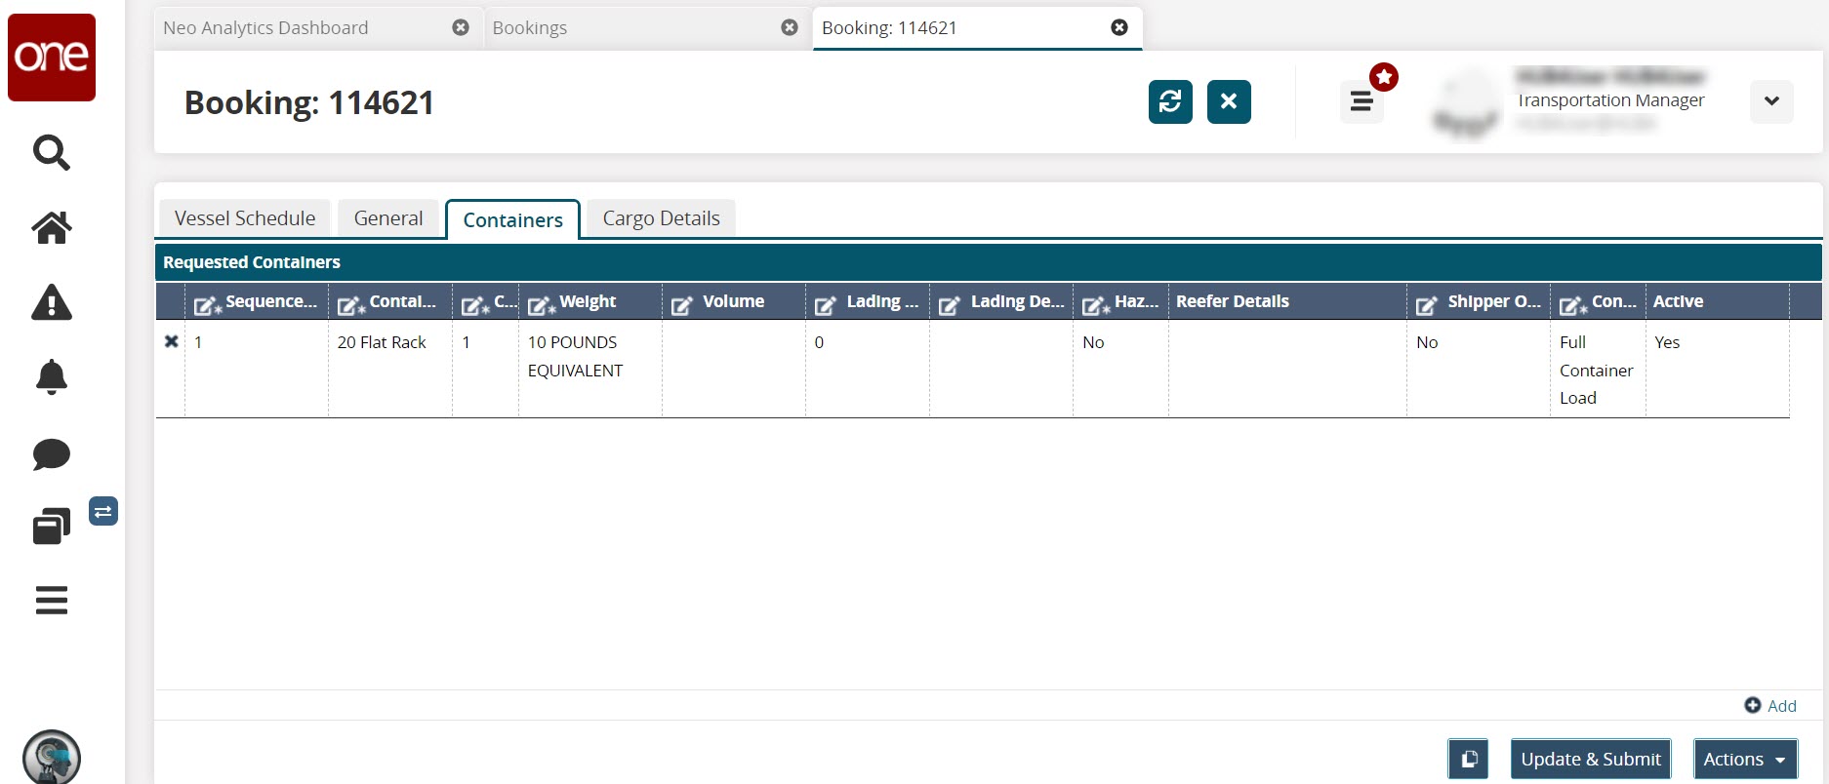Close the Booking: 114621 tab

[1119, 27]
